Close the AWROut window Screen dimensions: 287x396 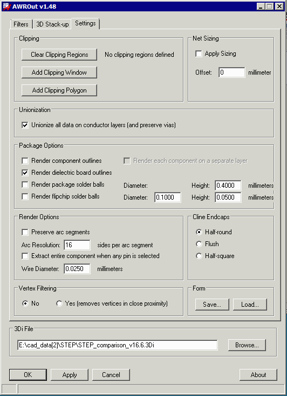click(x=279, y=6)
